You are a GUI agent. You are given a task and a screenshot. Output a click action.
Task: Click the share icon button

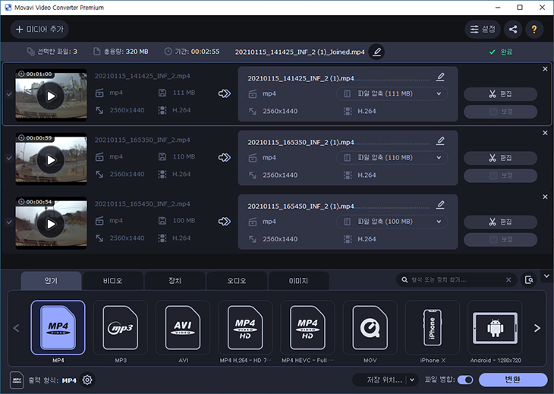point(513,29)
